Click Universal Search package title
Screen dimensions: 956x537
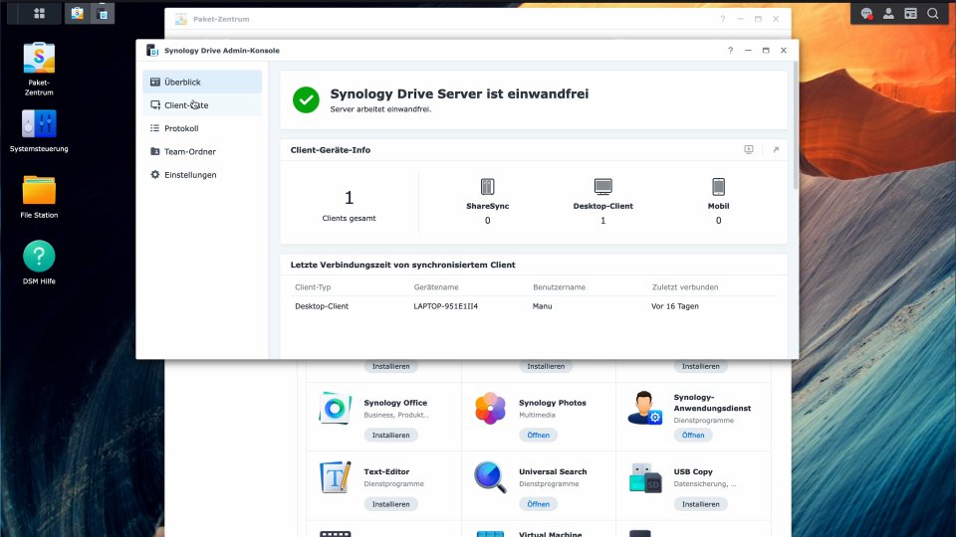coord(553,471)
